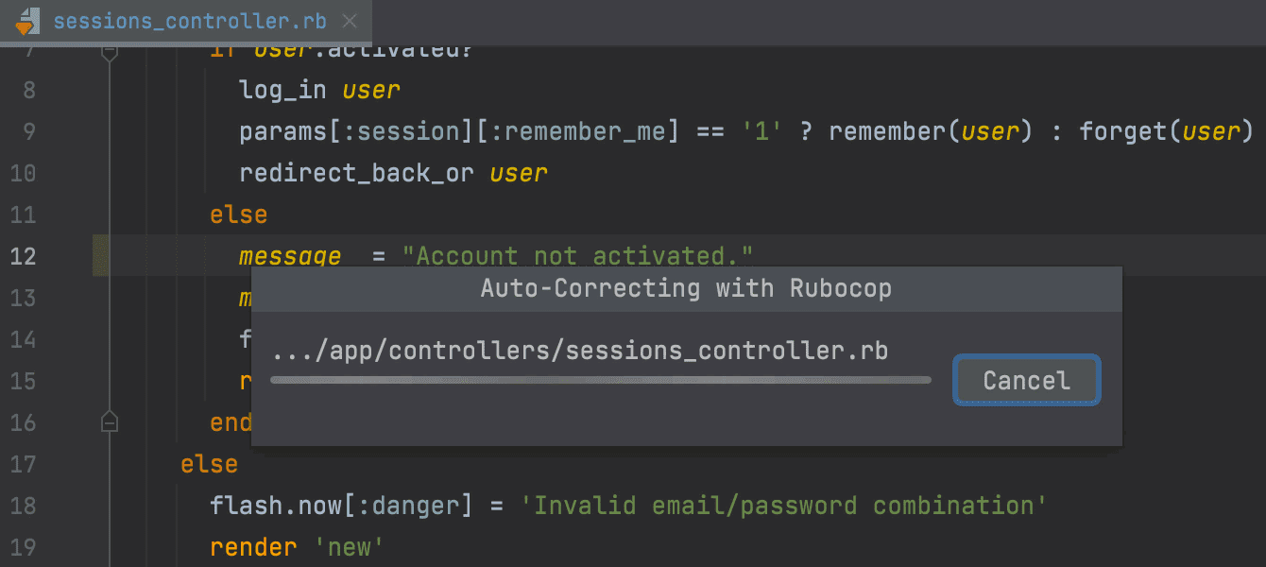This screenshot has width=1266, height=567.
Task: Click line number 18 in the gutter
Action: [x=23, y=506]
